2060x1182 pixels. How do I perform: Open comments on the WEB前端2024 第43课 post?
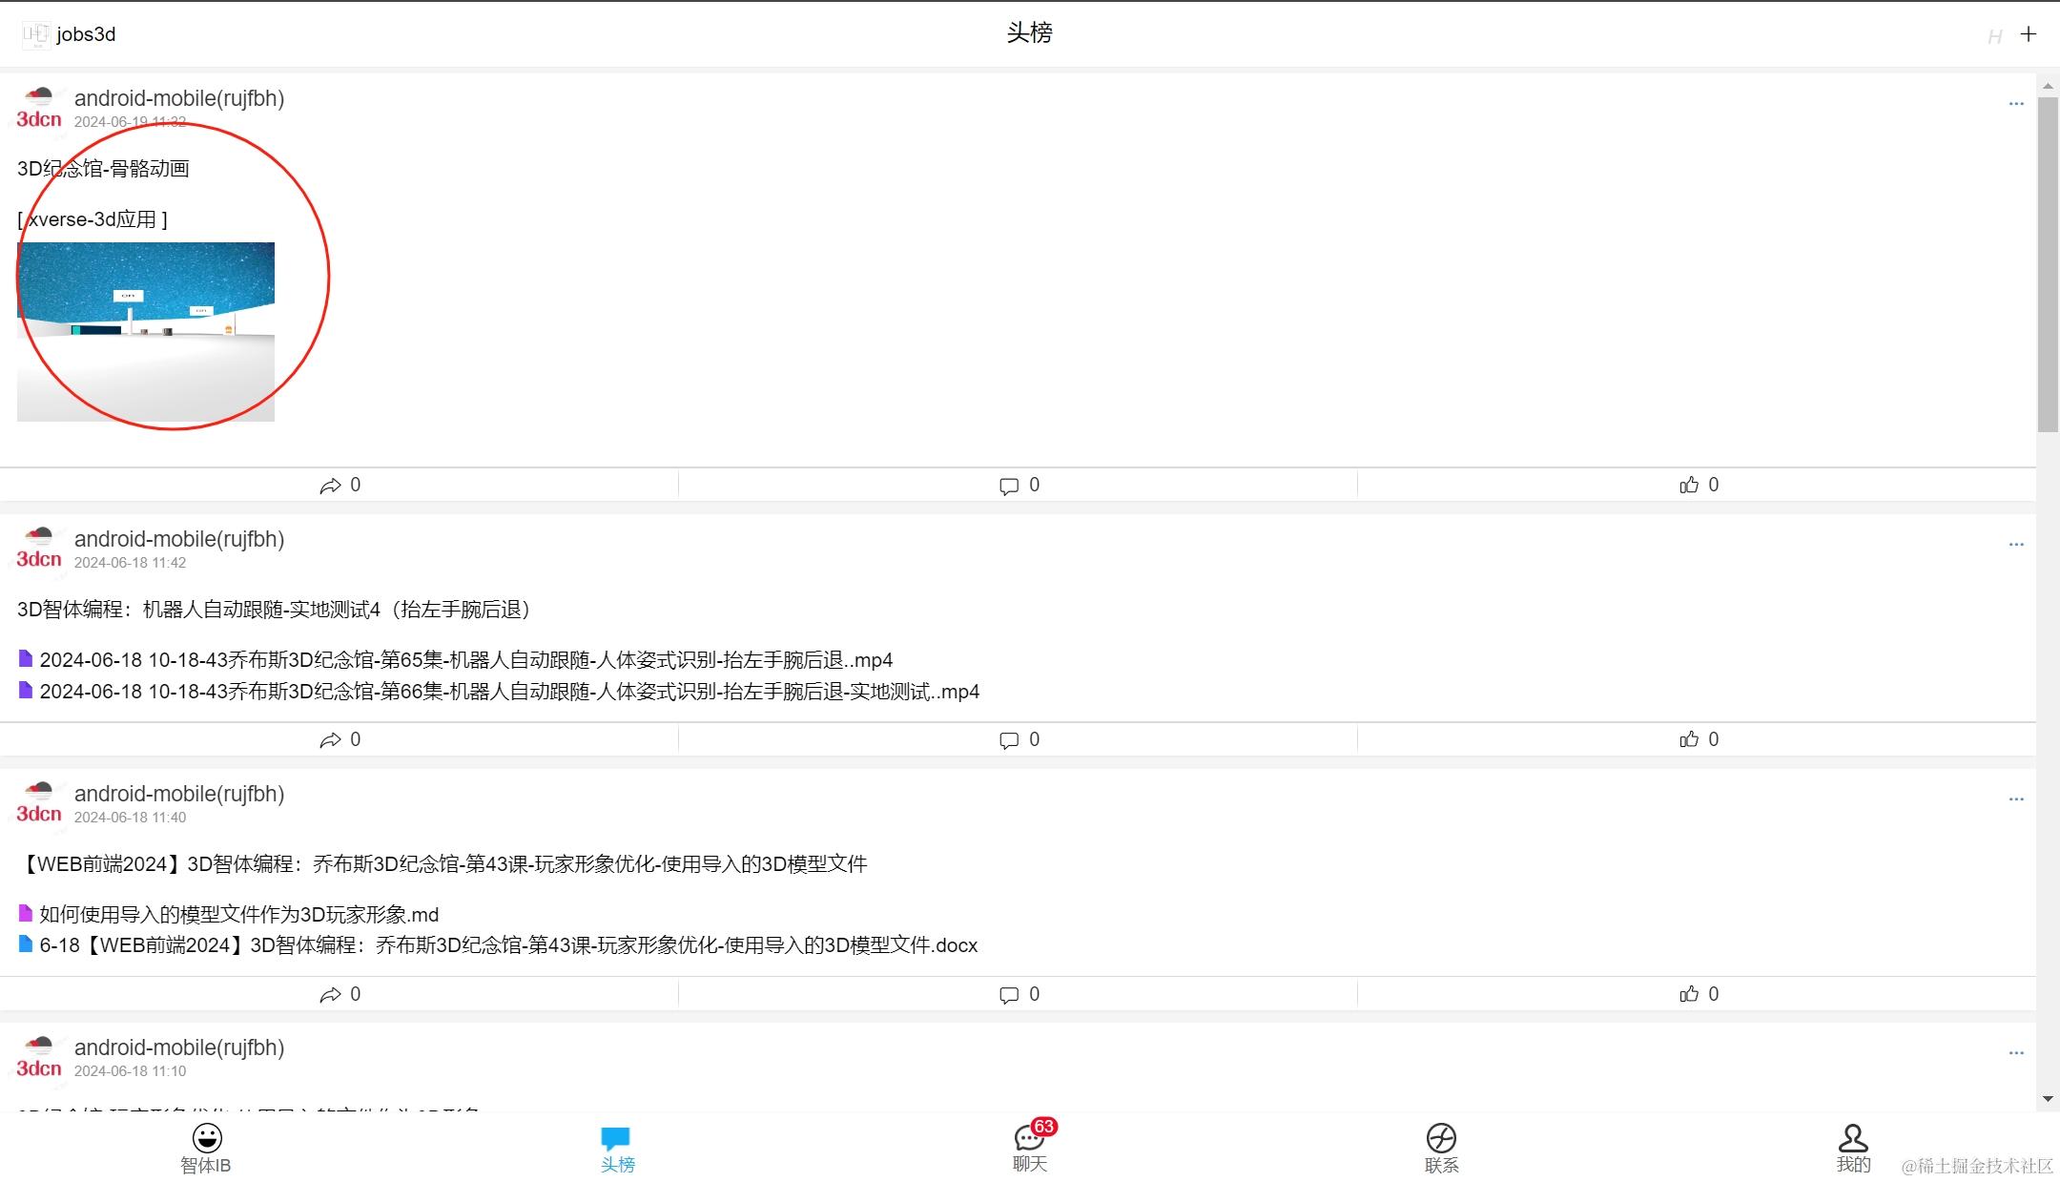(1009, 994)
